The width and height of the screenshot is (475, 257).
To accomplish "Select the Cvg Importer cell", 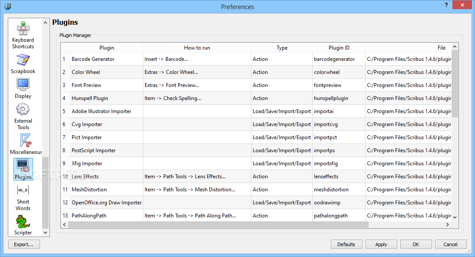I will [107, 124].
